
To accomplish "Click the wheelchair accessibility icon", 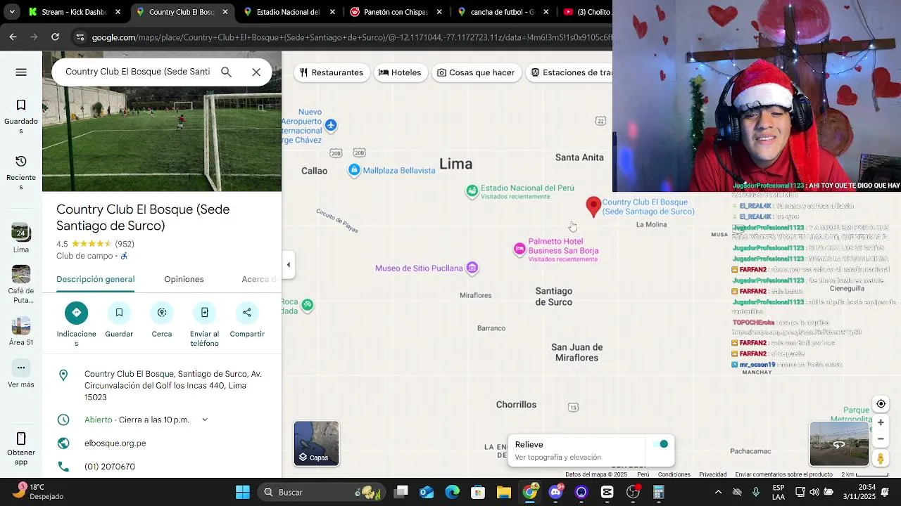I will [x=125, y=256].
